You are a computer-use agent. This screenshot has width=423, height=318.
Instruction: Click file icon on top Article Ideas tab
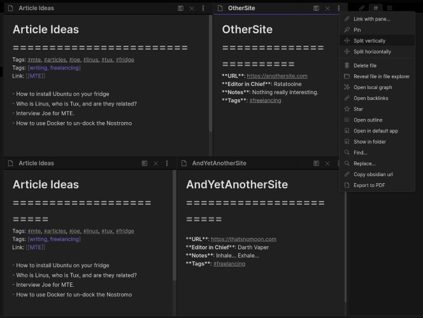pyautogui.click(x=11, y=8)
